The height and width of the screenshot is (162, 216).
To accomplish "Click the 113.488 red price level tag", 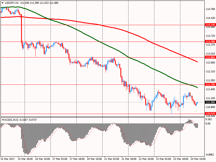I will (x=210, y=42).
